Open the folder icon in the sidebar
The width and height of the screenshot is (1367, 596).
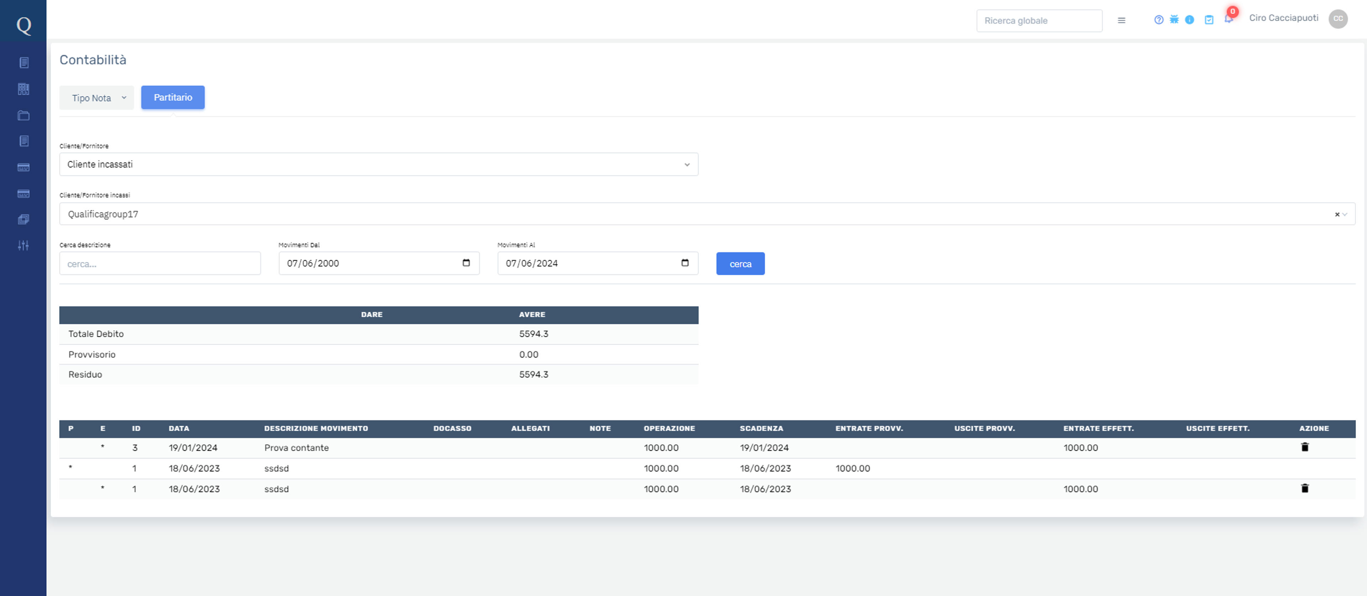[23, 115]
